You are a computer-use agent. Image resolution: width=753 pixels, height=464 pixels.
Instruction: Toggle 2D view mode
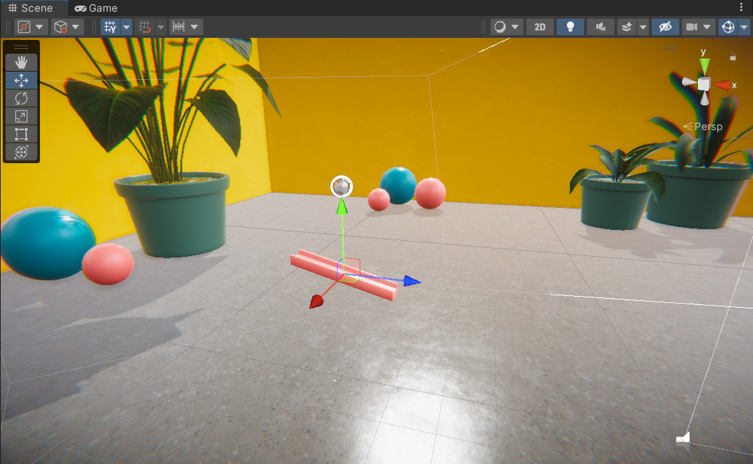(540, 27)
